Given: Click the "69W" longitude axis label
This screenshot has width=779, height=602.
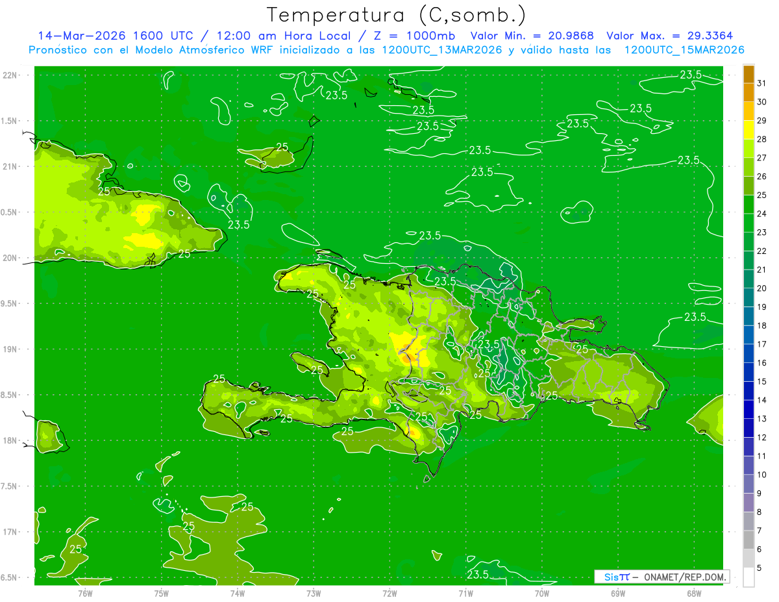Looking at the screenshot, I should tap(618, 594).
